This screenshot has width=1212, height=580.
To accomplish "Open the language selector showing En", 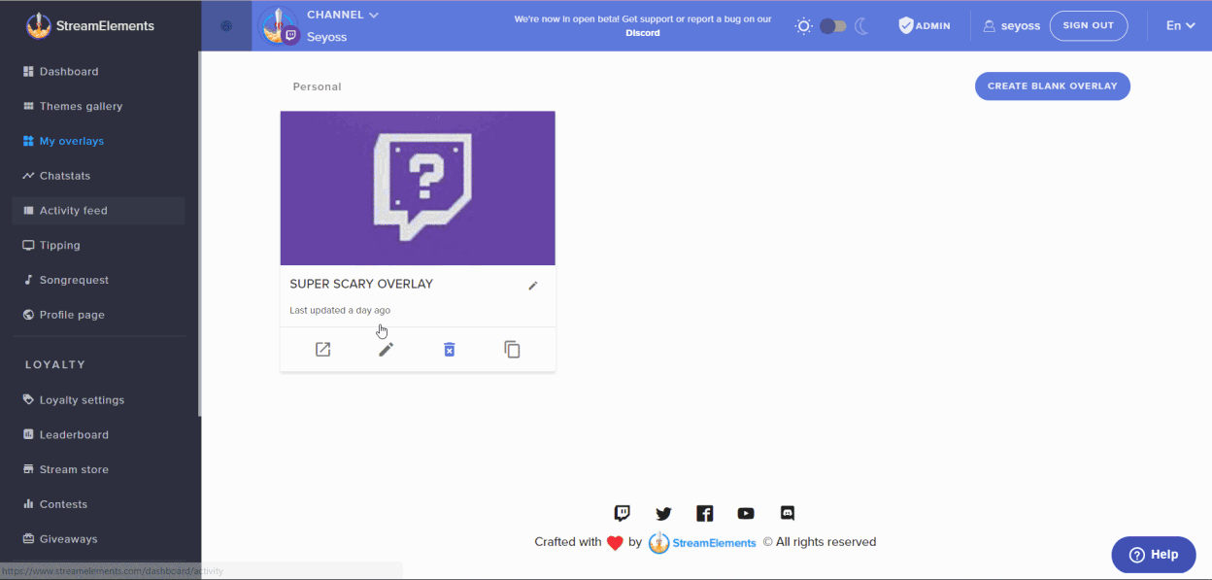I will click(1179, 25).
